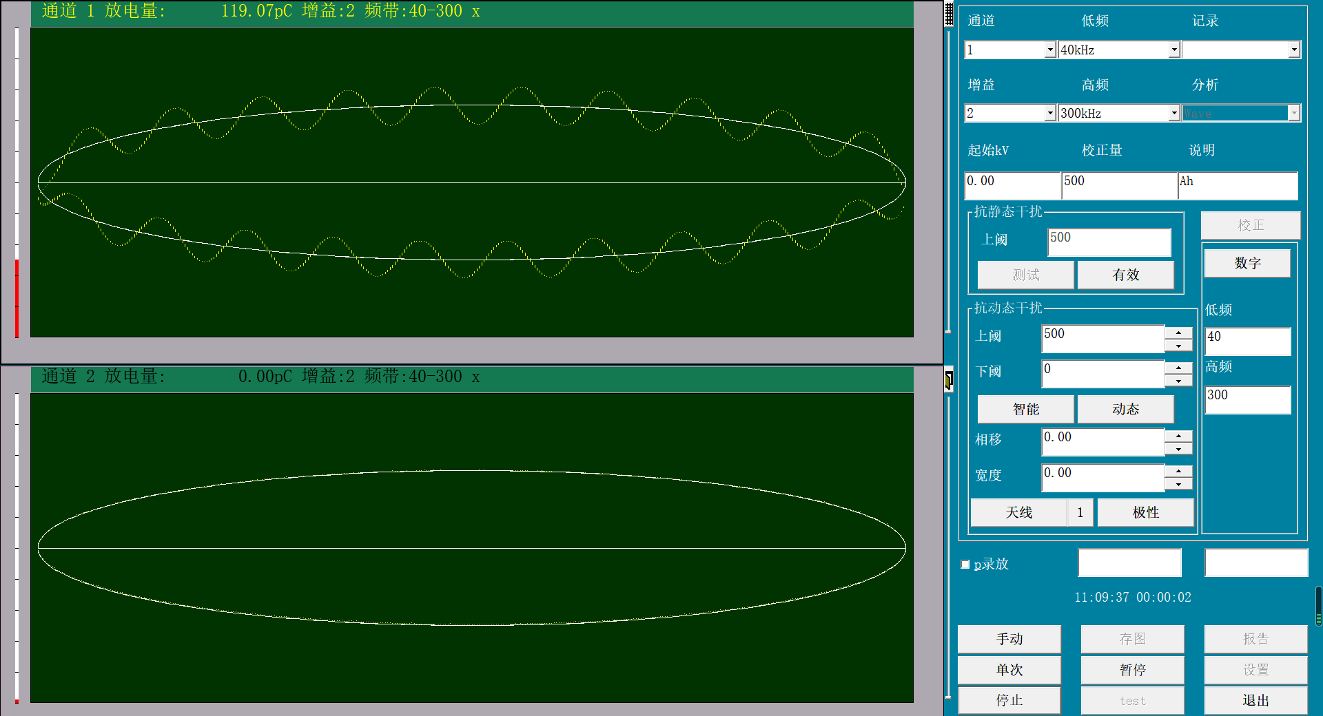Click the 天线 button
This screenshot has width=1323, height=716.
(1018, 512)
